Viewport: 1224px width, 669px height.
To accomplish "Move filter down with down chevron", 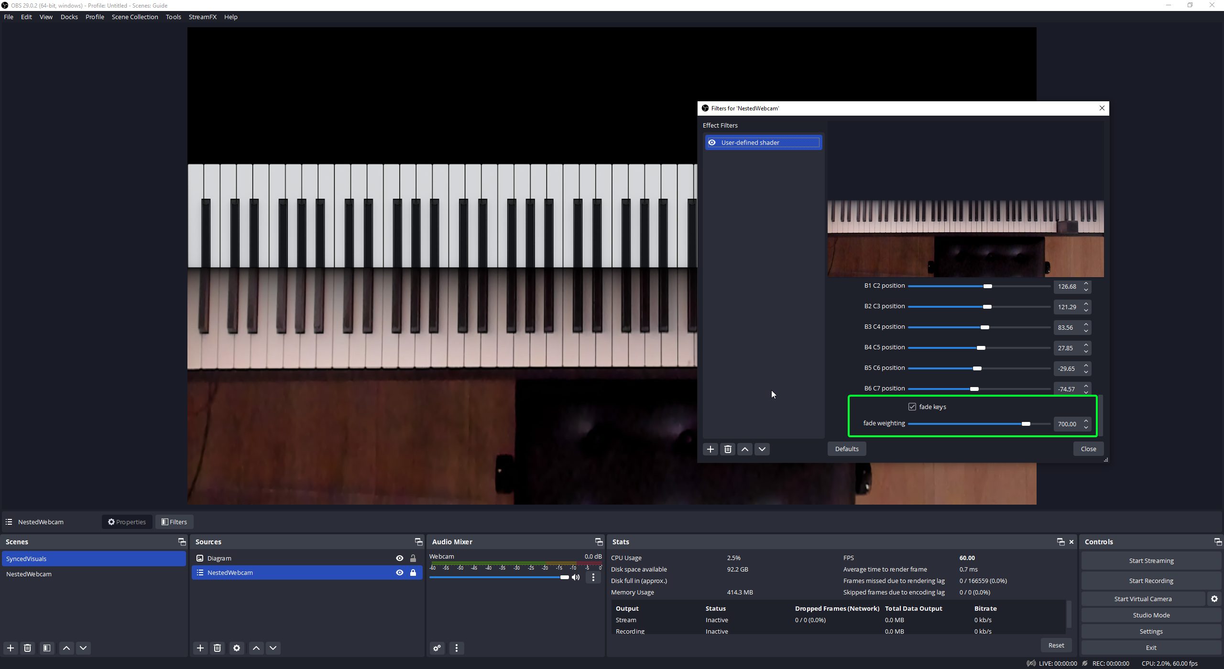I will pyautogui.click(x=762, y=449).
